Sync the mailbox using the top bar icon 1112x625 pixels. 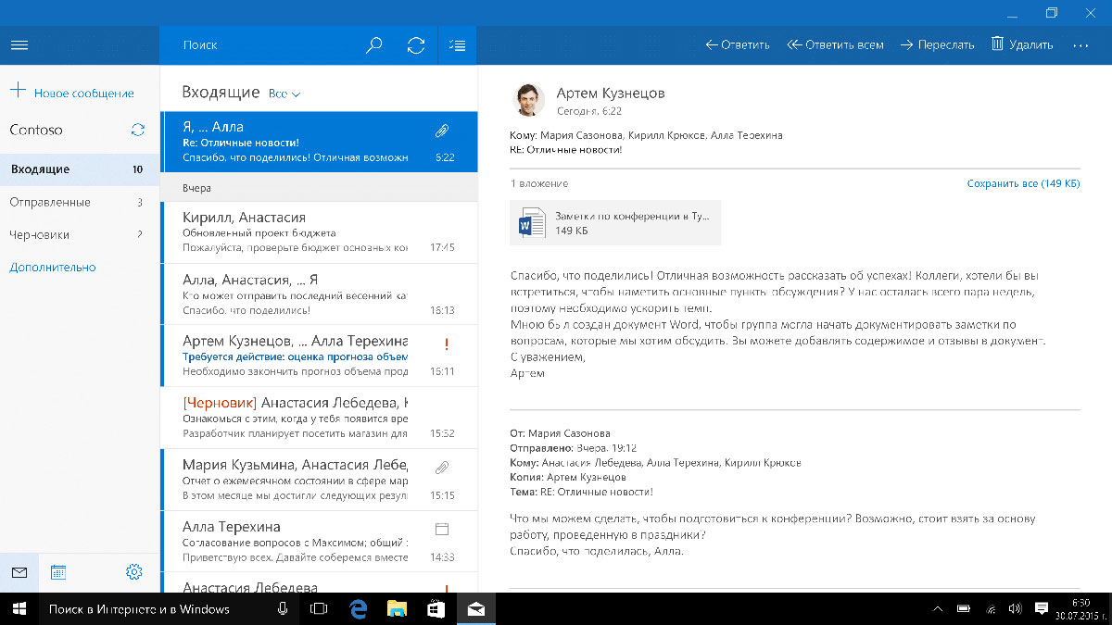click(x=416, y=44)
